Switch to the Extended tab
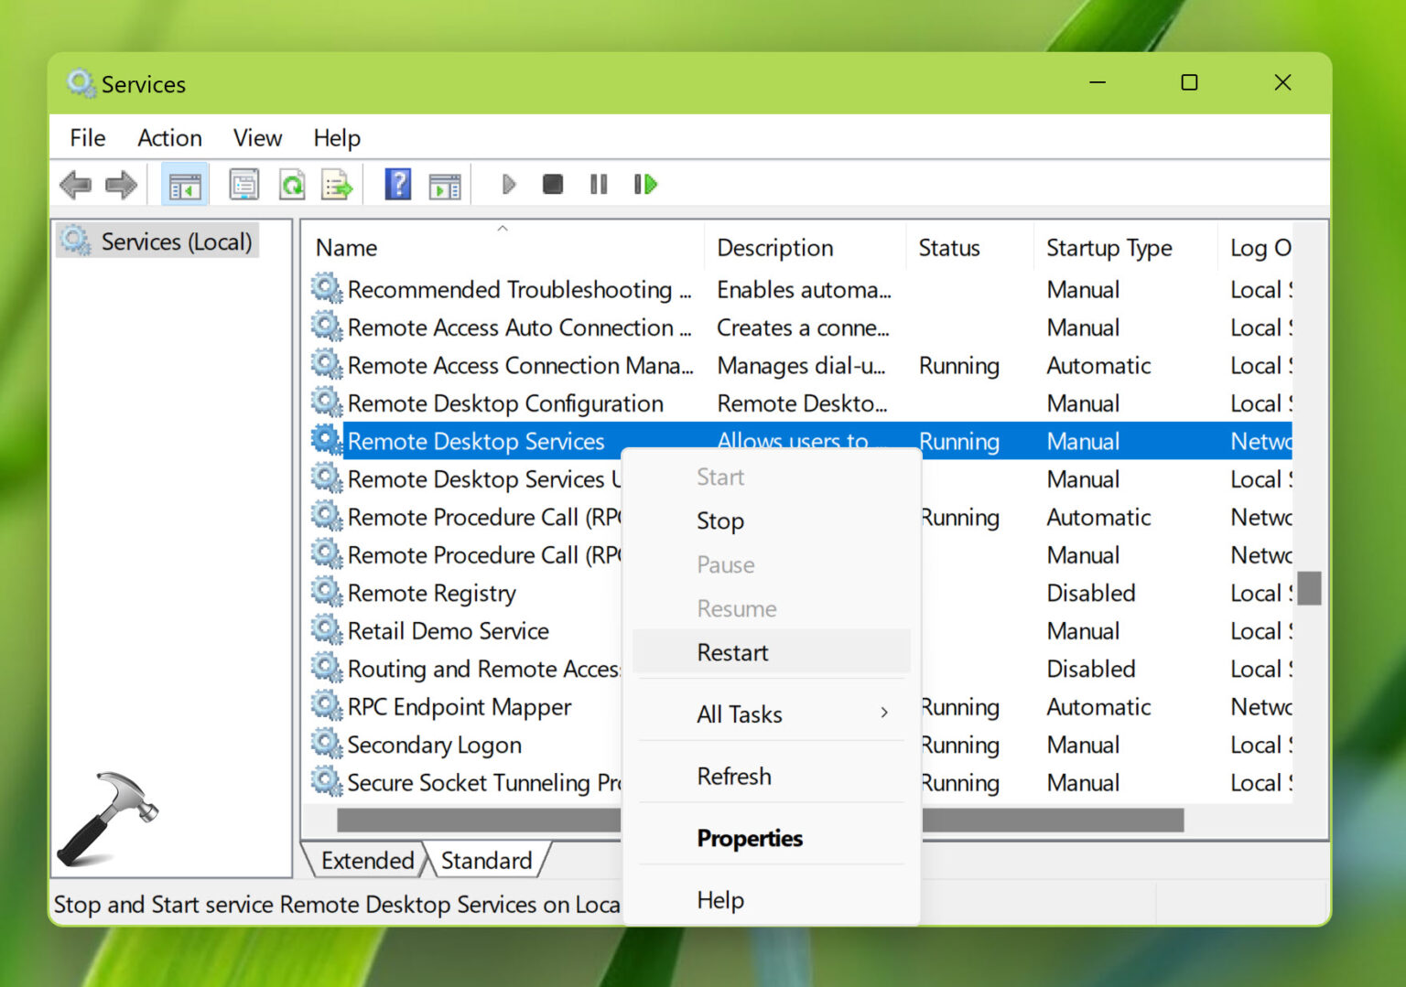The image size is (1406, 987). pos(367,860)
